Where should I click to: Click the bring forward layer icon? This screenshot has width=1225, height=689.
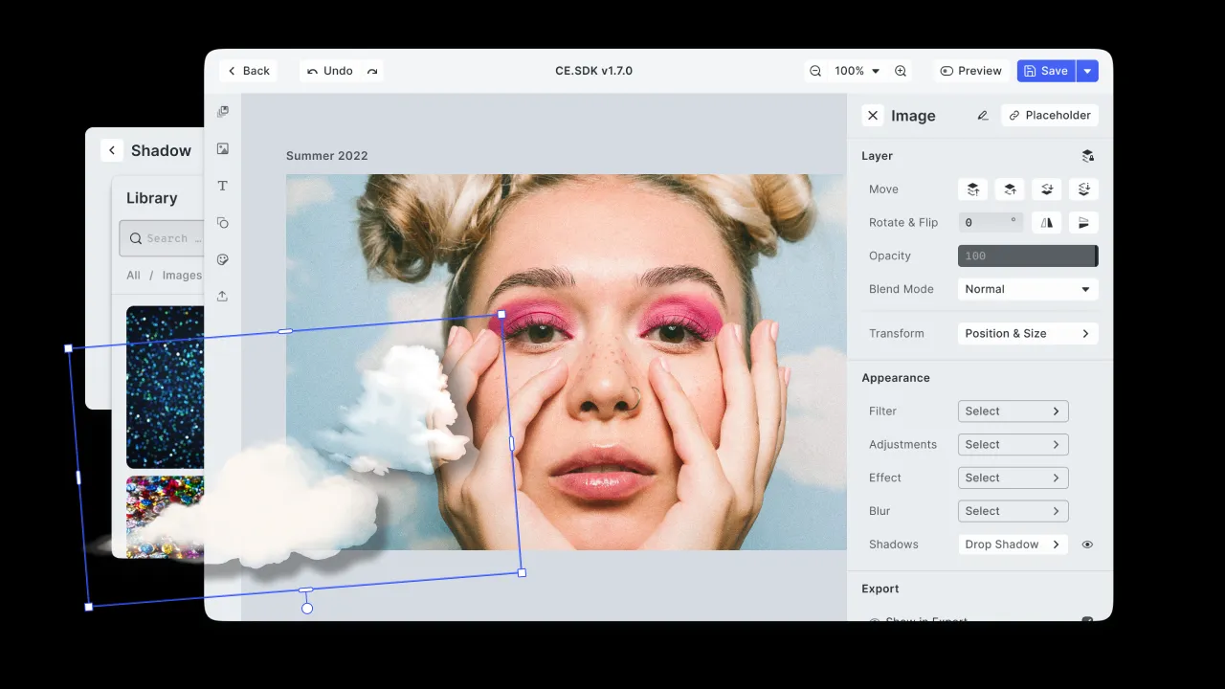1010,189
